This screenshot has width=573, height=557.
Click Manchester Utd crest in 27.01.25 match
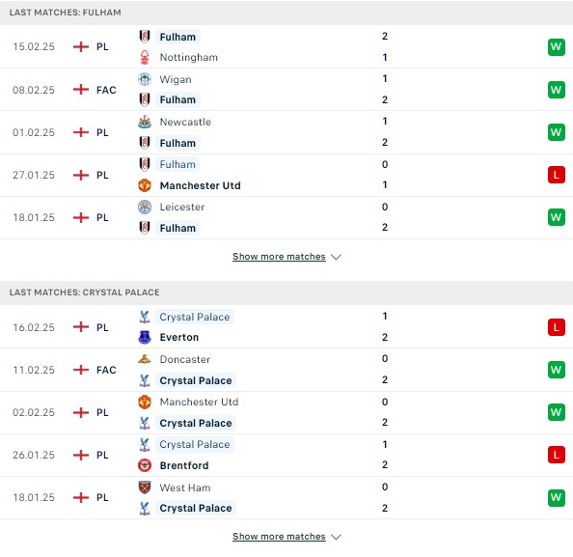click(145, 185)
